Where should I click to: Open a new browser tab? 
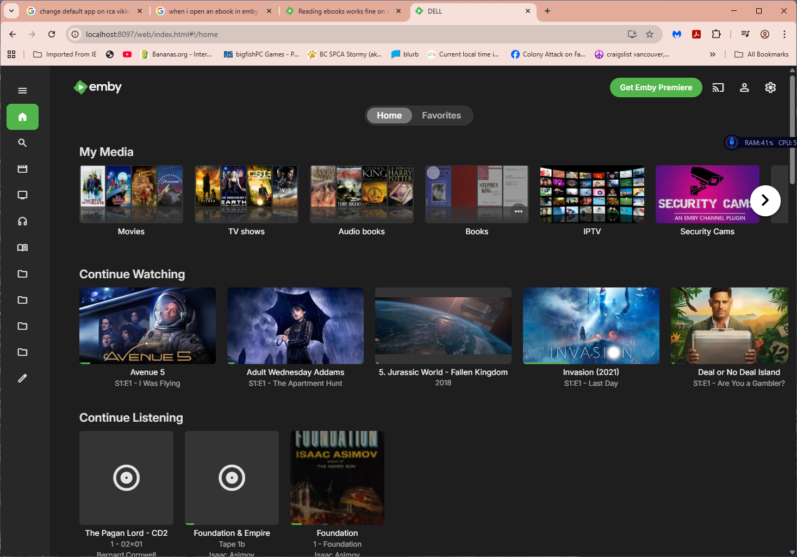coord(547,11)
